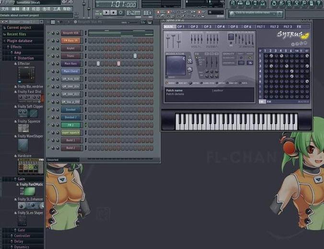Select the FM 2 channel button
Image resolution: width=324 pixels, height=249 pixels.
click(70, 125)
